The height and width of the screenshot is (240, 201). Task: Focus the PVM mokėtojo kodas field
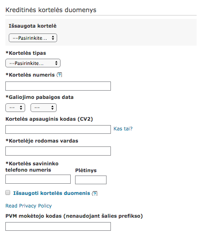(x=58, y=226)
